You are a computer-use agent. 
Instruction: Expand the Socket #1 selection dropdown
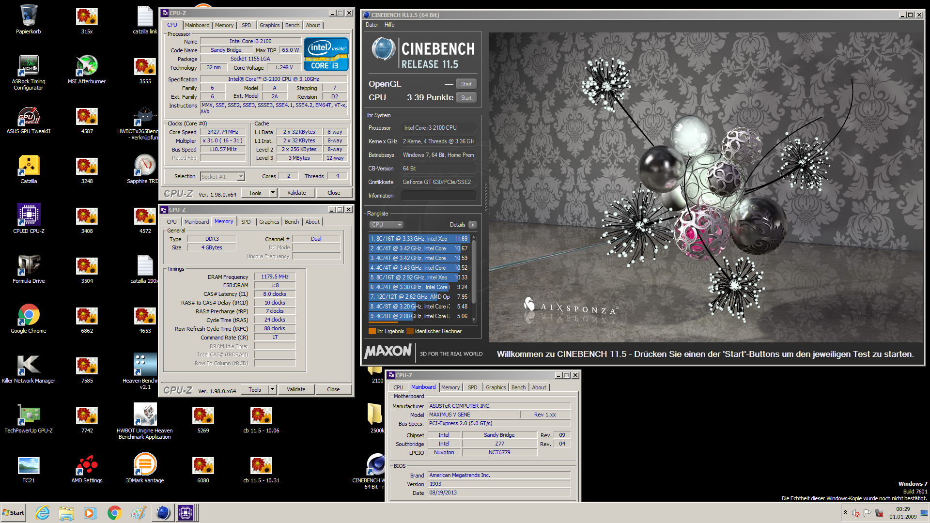click(241, 177)
